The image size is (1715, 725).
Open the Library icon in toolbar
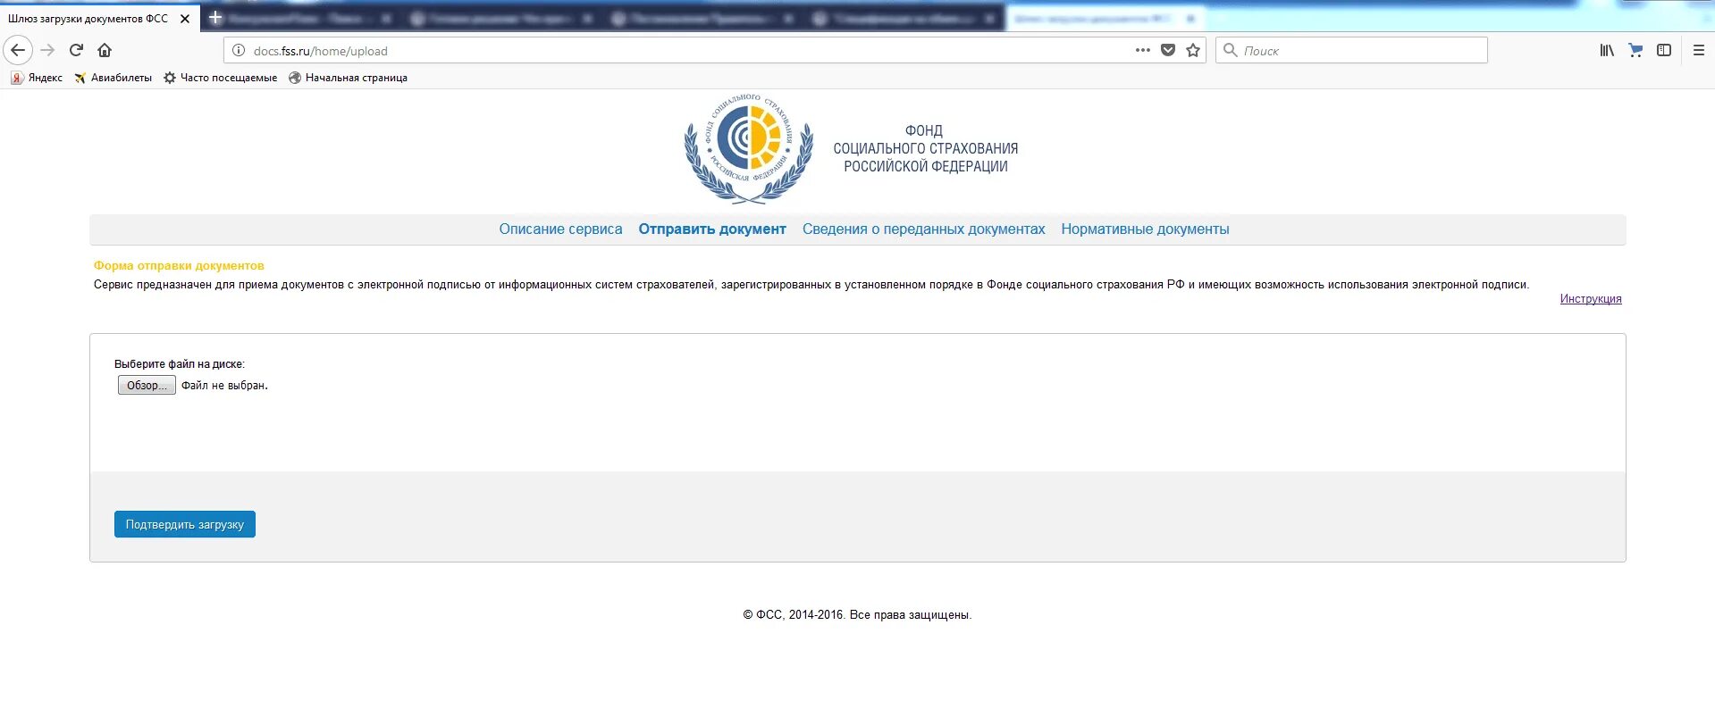[x=1607, y=51]
